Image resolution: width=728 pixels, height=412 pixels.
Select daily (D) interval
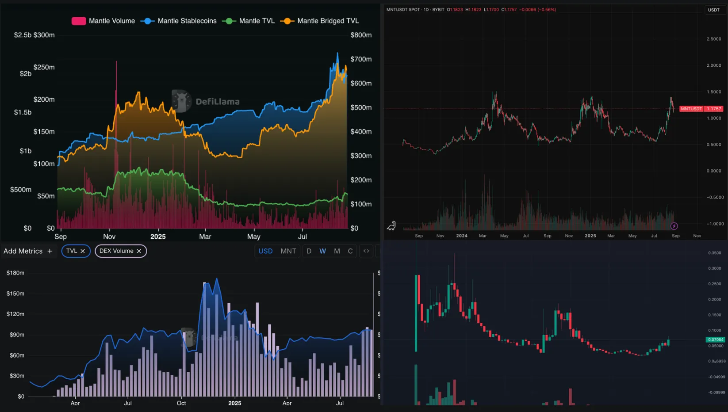click(x=309, y=251)
